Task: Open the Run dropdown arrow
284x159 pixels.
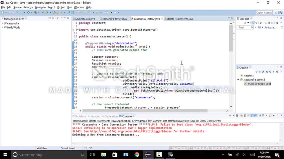Action: click(x=32, y=12)
